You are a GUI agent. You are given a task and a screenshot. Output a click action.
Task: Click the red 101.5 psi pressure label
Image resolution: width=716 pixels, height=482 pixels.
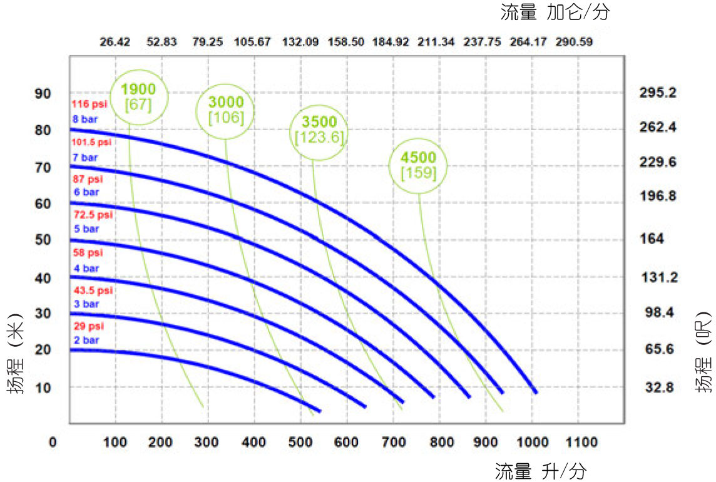[91, 142]
